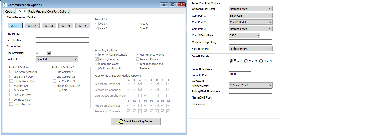This screenshot has height=135, width=374.
Task: Focus the Local IP Address field
Action: 251,69
